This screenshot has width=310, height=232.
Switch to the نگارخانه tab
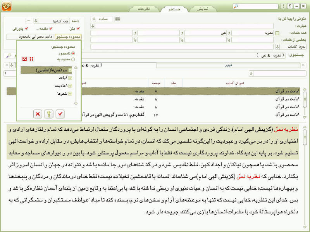coord(144,9)
